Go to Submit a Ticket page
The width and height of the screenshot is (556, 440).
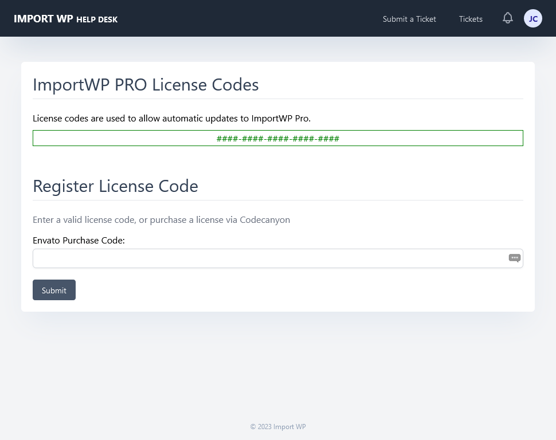409,19
